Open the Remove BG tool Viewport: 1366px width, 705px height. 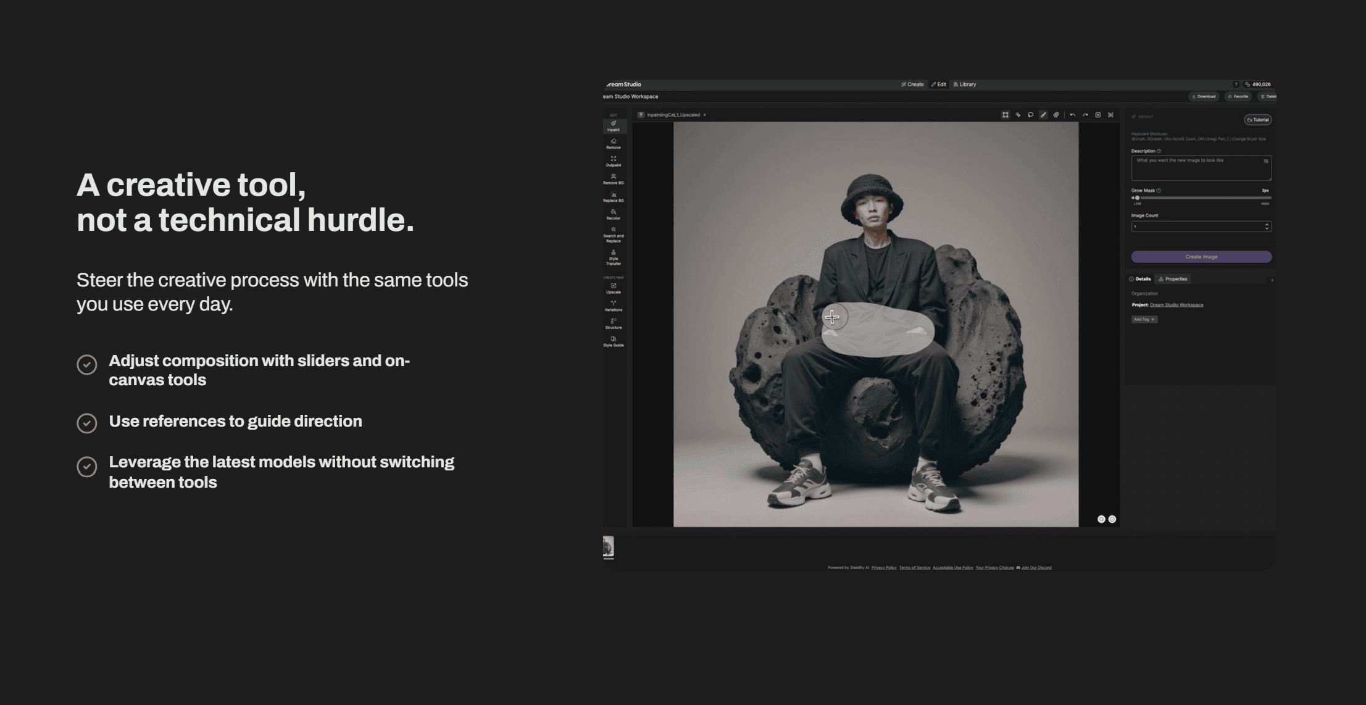point(613,179)
